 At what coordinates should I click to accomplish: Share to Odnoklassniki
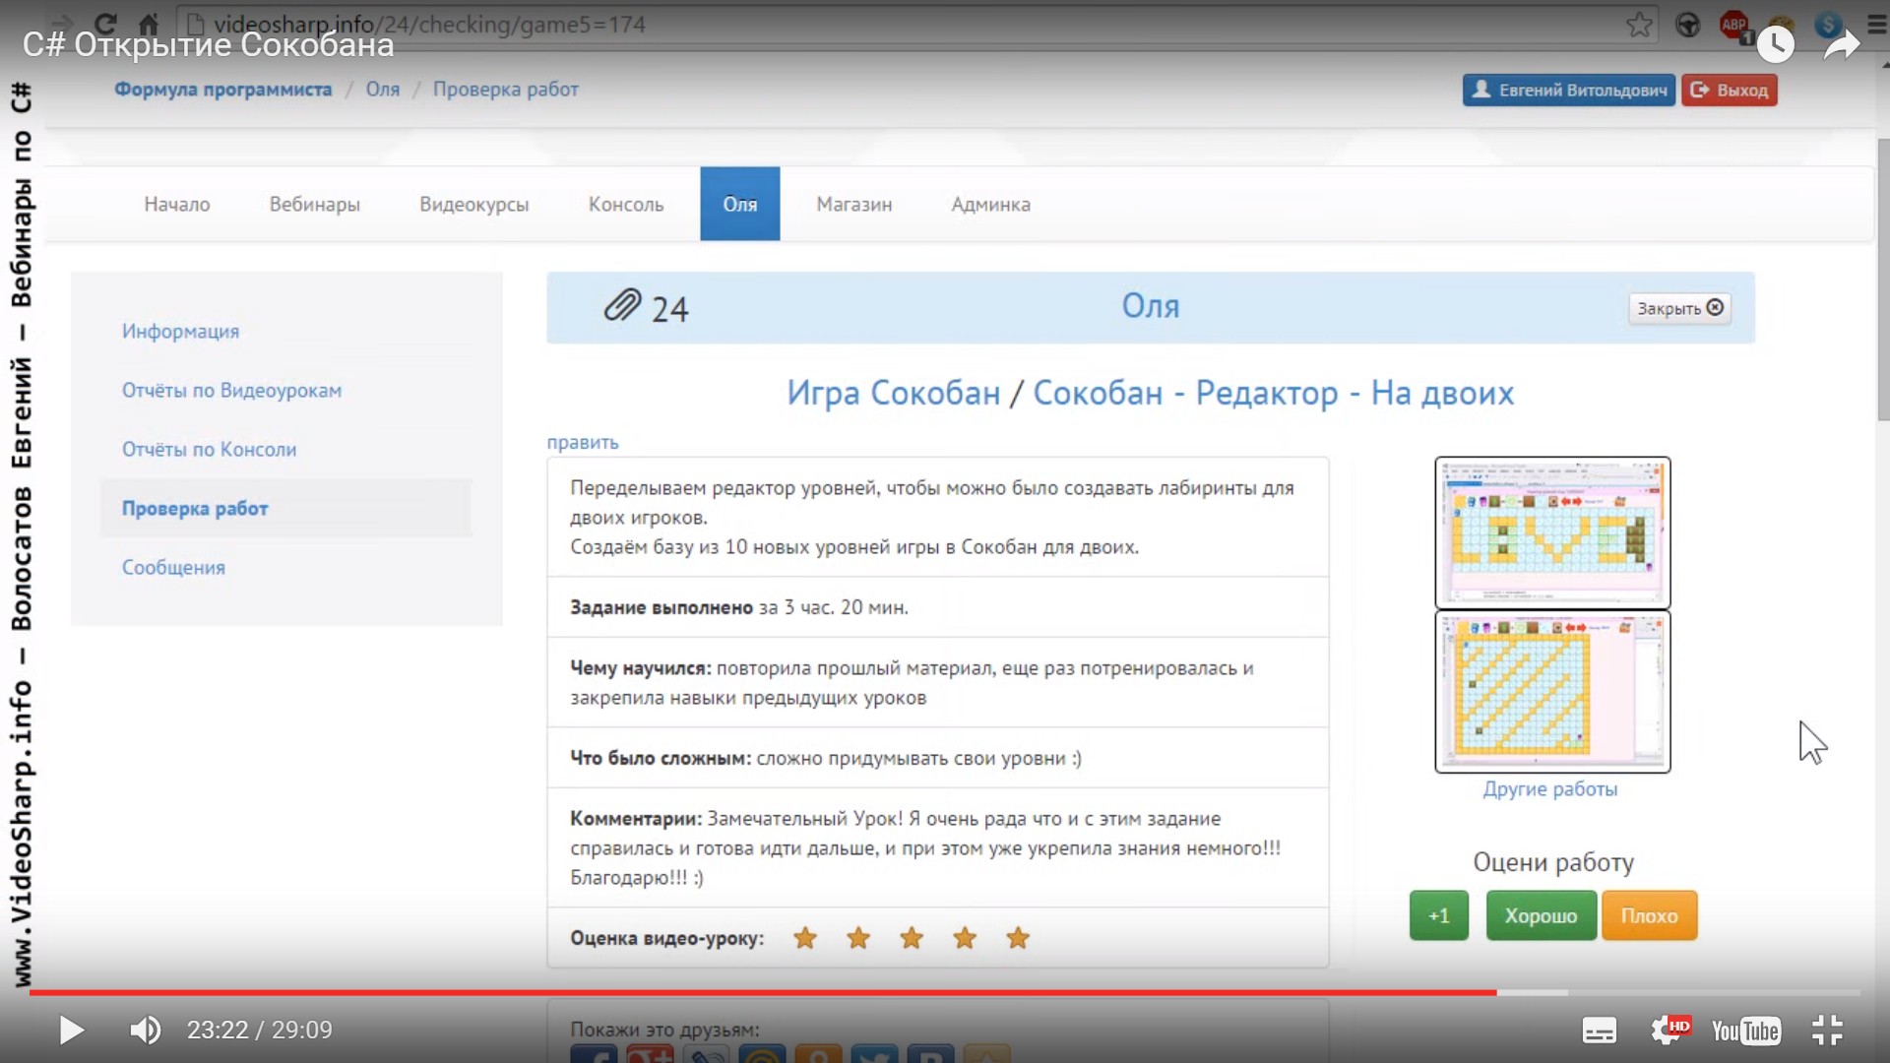tap(819, 1055)
